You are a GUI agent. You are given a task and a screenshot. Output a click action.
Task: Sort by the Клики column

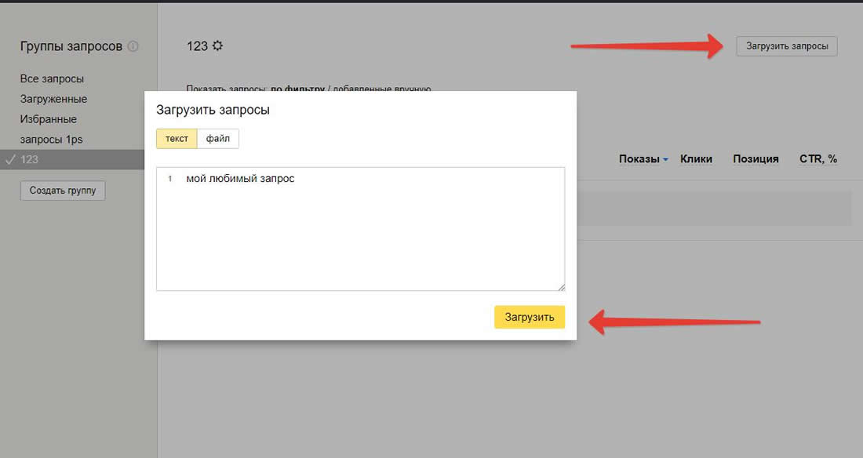pyautogui.click(x=696, y=159)
